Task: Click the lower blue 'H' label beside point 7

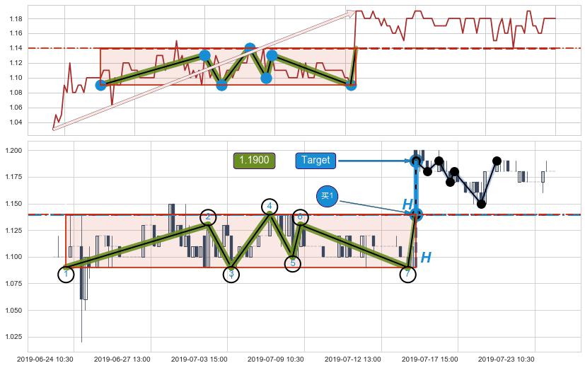Action: point(426,258)
